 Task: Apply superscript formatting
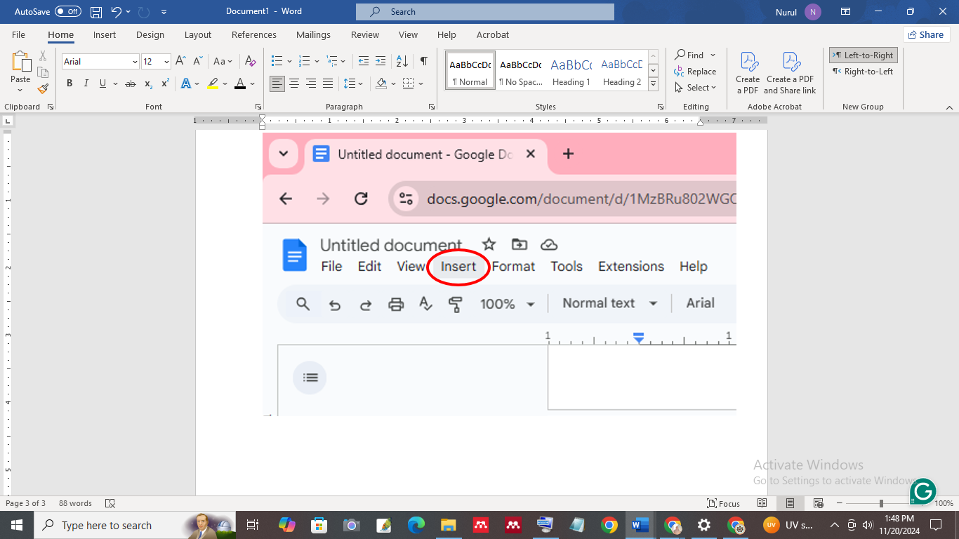(165, 84)
